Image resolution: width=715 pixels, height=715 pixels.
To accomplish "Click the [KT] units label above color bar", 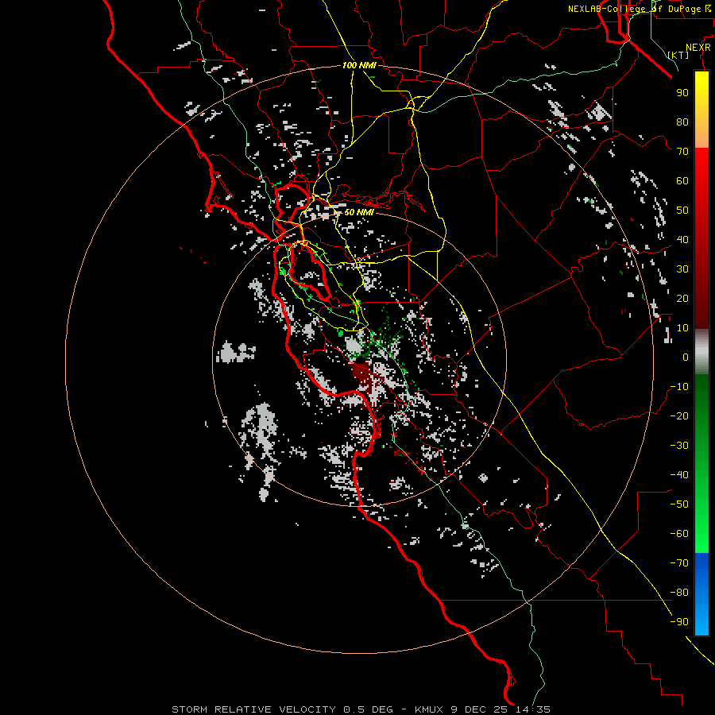I will pyautogui.click(x=678, y=55).
